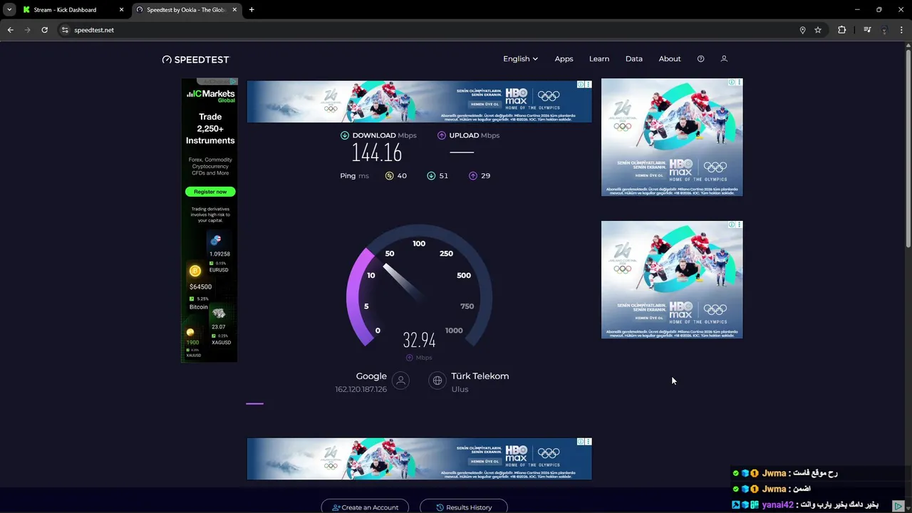
Task: Open the site information icon in the address bar
Action: 65,30
